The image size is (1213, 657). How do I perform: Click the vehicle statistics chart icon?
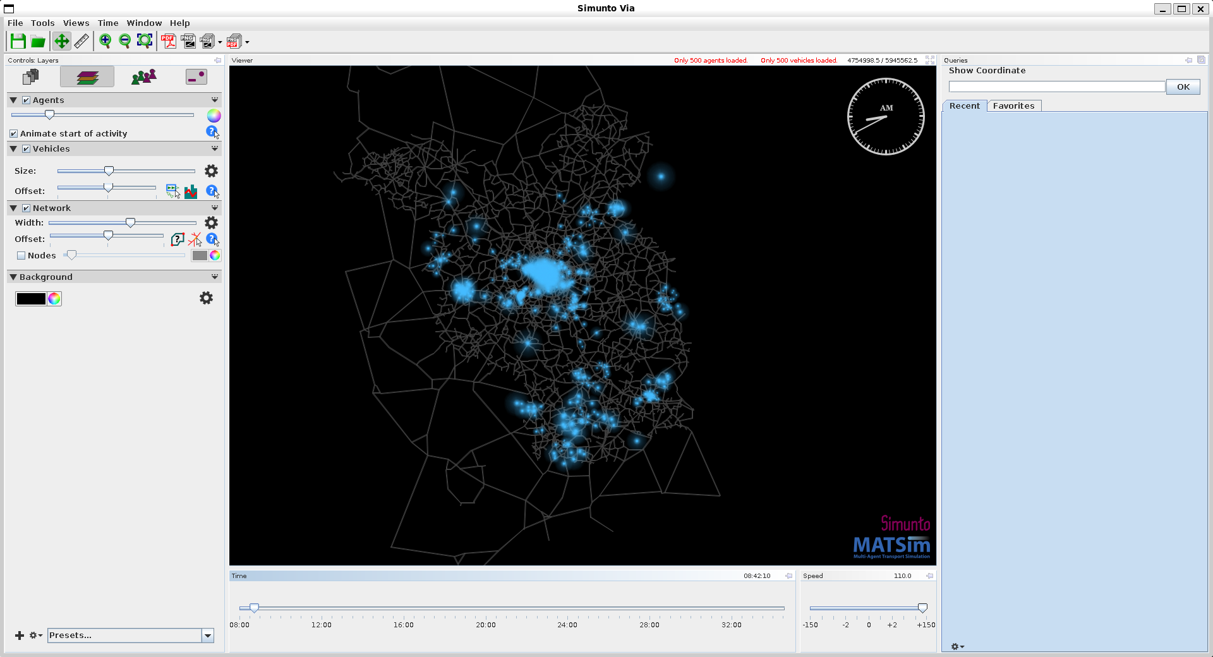191,191
